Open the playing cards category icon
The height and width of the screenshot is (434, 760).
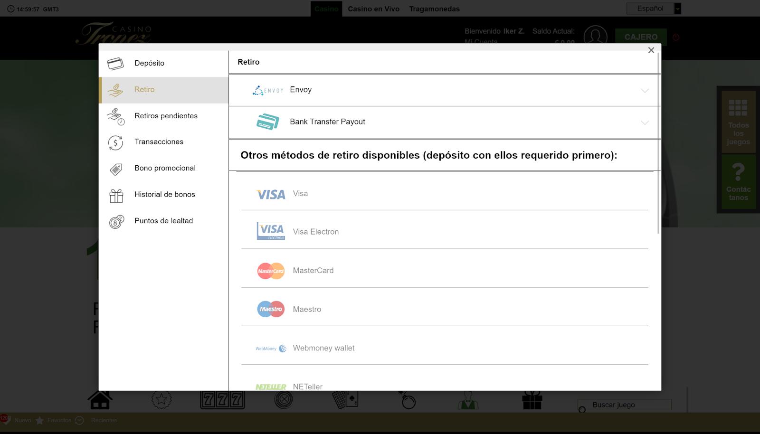(x=345, y=400)
